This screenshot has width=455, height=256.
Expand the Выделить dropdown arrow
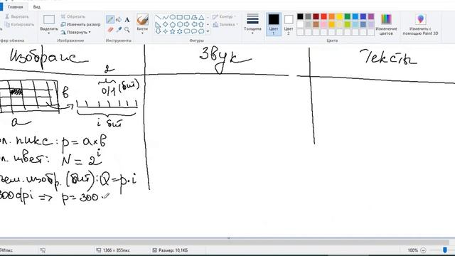click(x=49, y=33)
